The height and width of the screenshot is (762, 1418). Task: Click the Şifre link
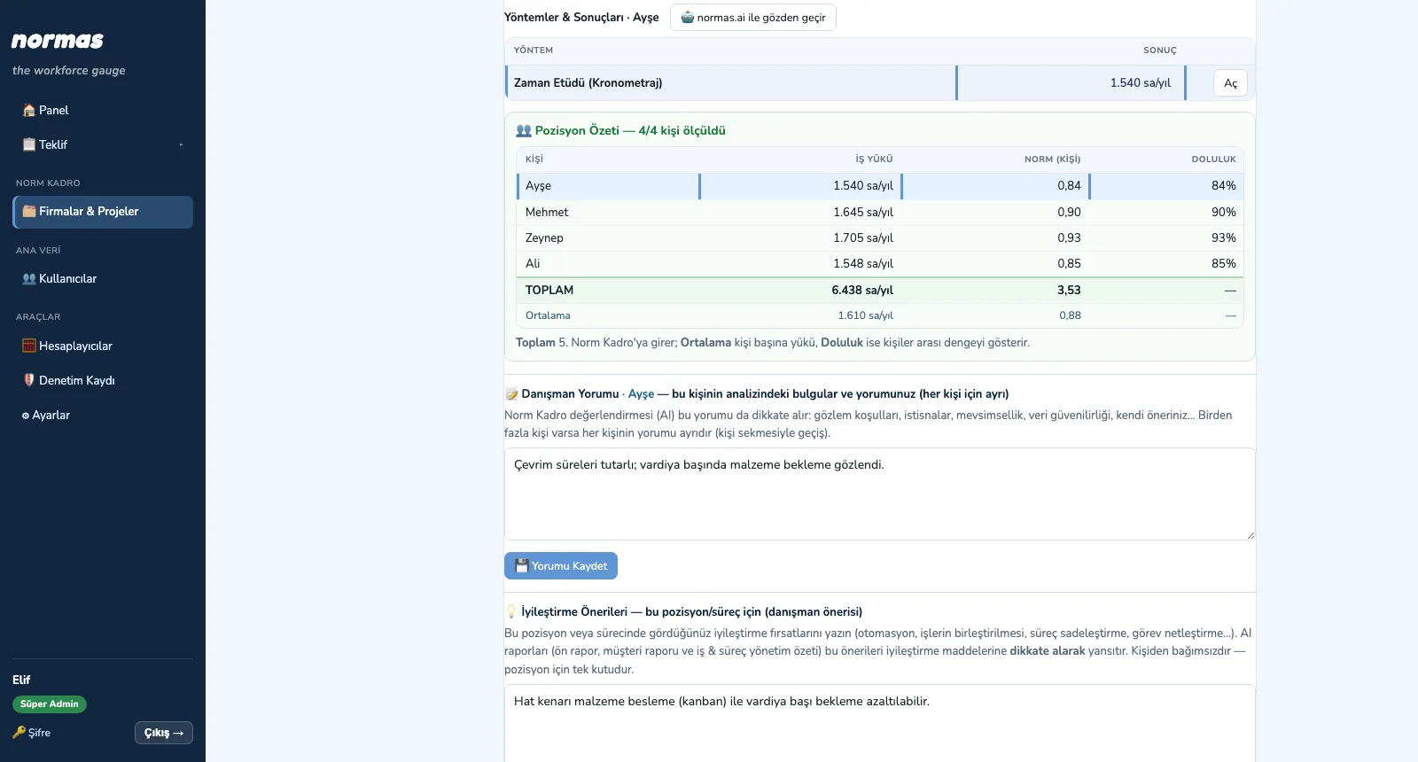(x=32, y=733)
